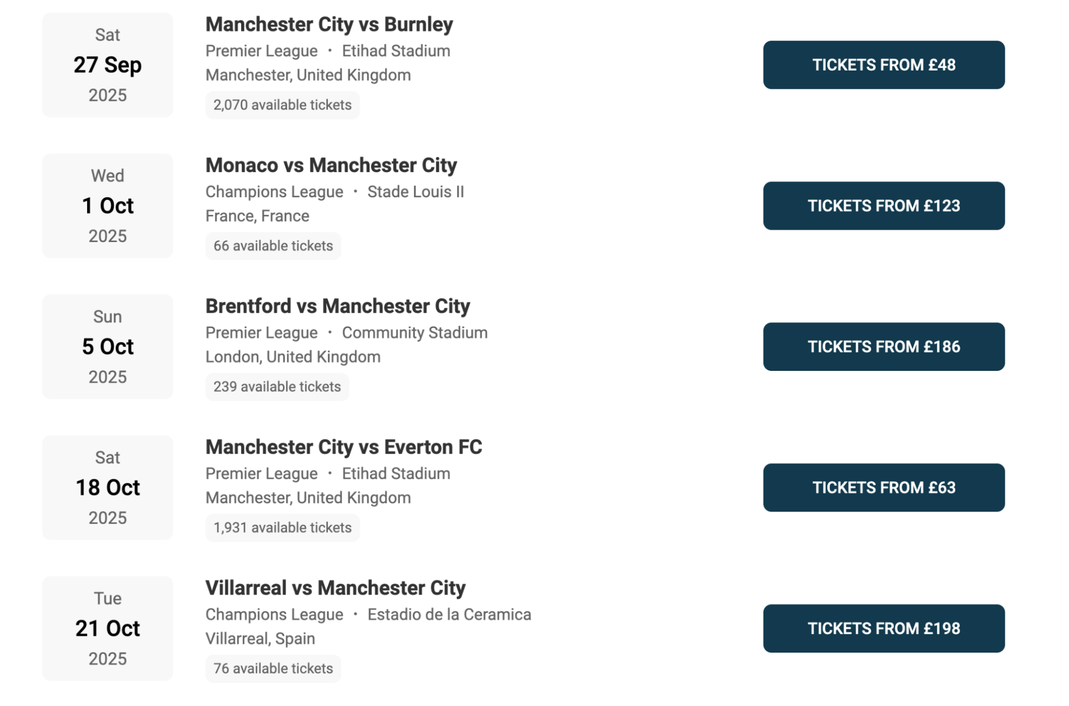Open the Manchester City vs Everton FC listing
1069x706 pixels.
(x=343, y=448)
